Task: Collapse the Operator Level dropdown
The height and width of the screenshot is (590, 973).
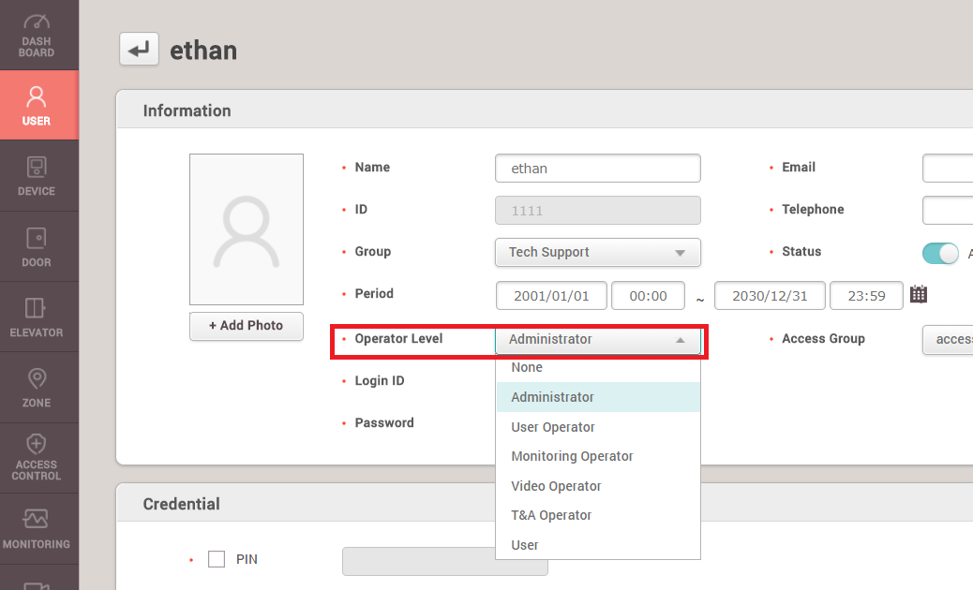Action: tap(597, 340)
